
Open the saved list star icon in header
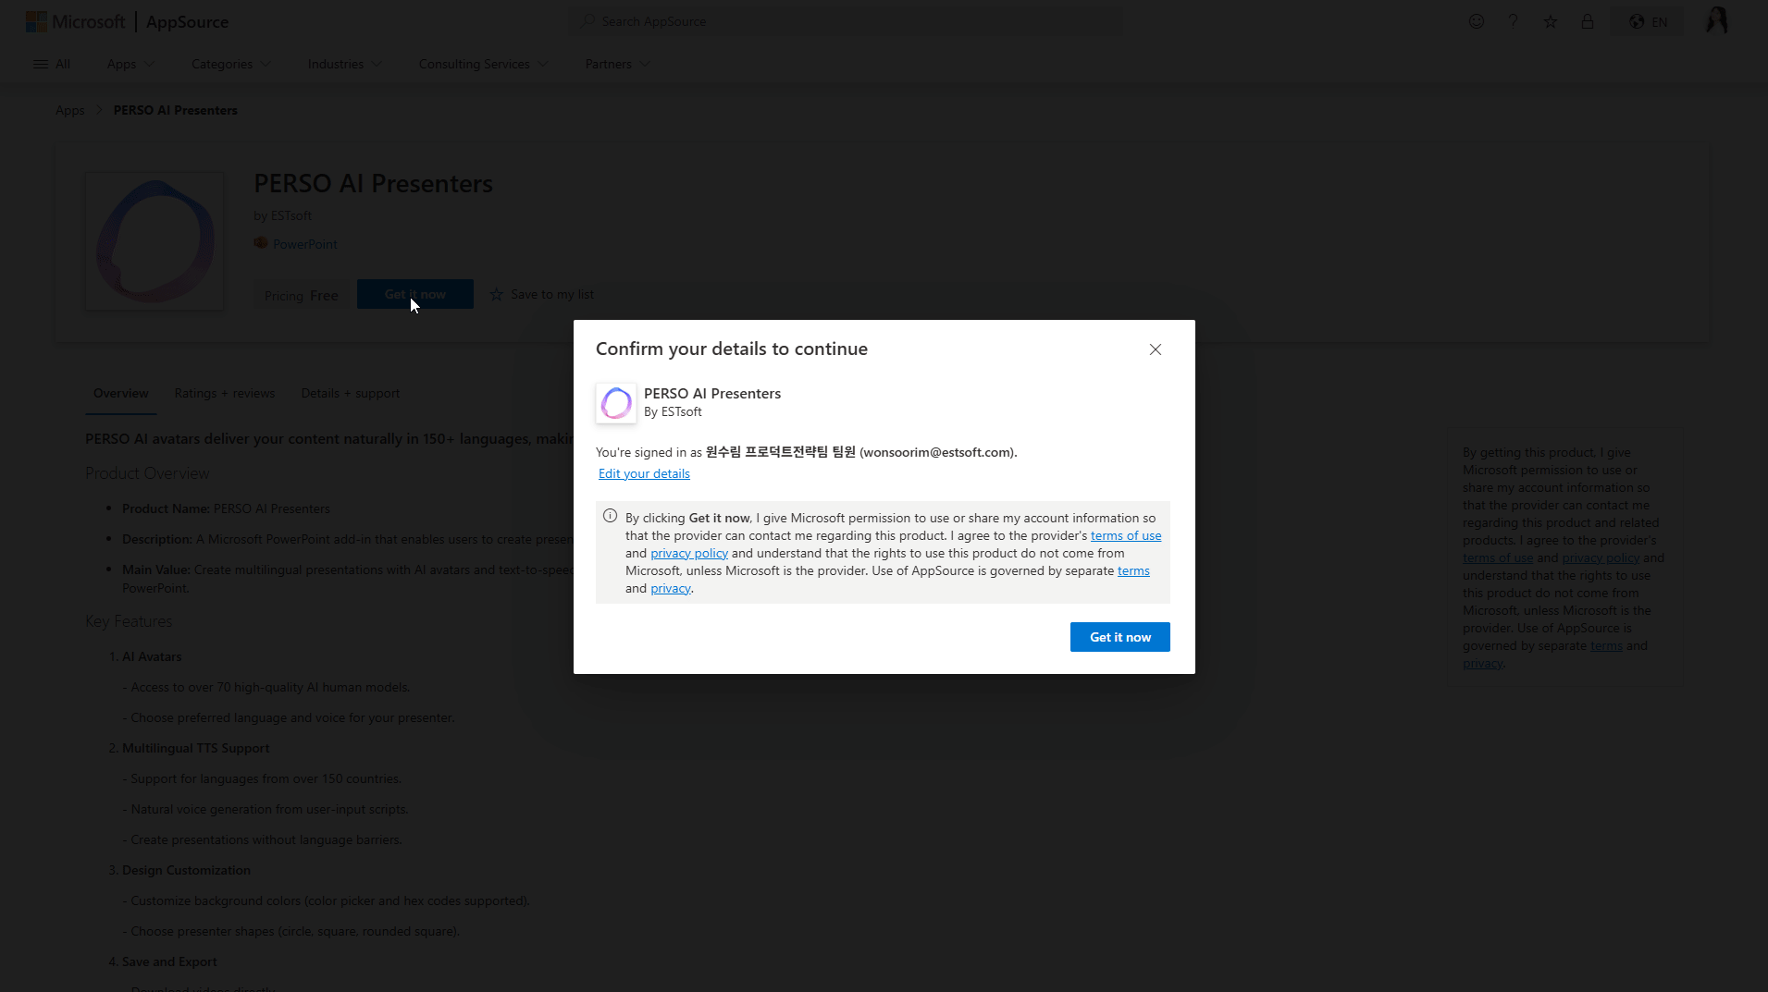click(x=1551, y=21)
